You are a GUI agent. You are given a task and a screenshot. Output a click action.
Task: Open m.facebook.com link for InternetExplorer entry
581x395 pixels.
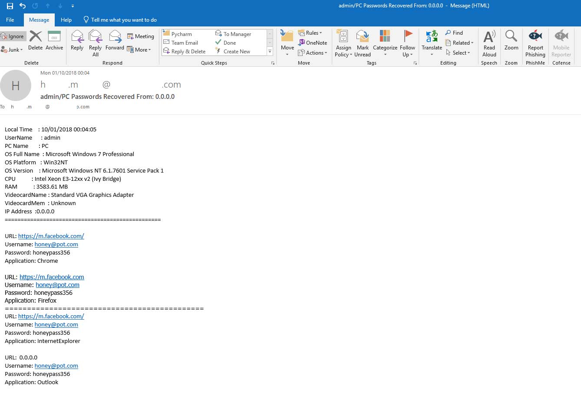point(51,317)
